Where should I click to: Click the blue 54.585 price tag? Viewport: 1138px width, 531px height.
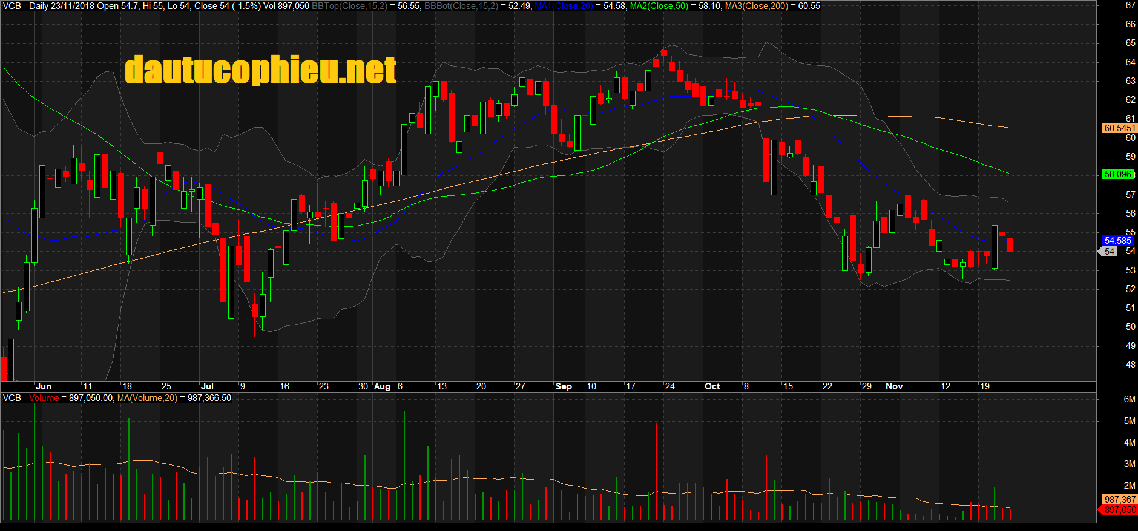pyautogui.click(x=1117, y=241)
